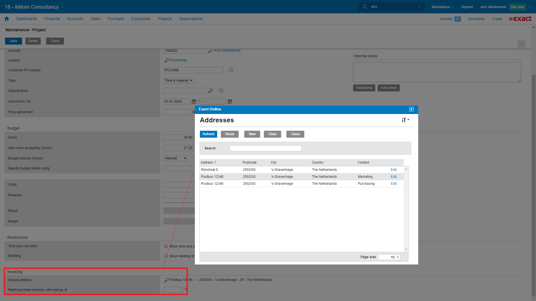This screenshot has width=536, height=301.
Task: Open the Purchase menu
Action: point(116,19)
